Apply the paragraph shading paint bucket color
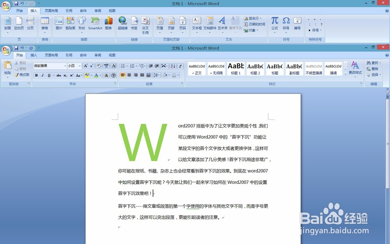390x244 pixels. (165, 75)
